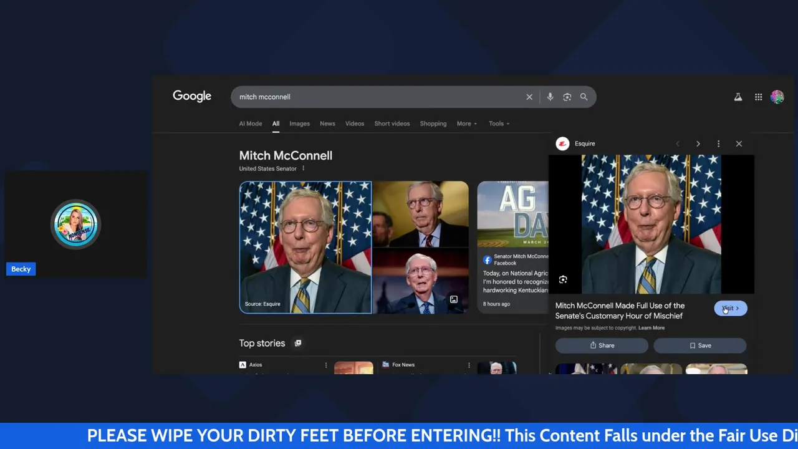Open Search Labs flask icon
Viewport: 798px width, 449px height.
coord(738,97)
